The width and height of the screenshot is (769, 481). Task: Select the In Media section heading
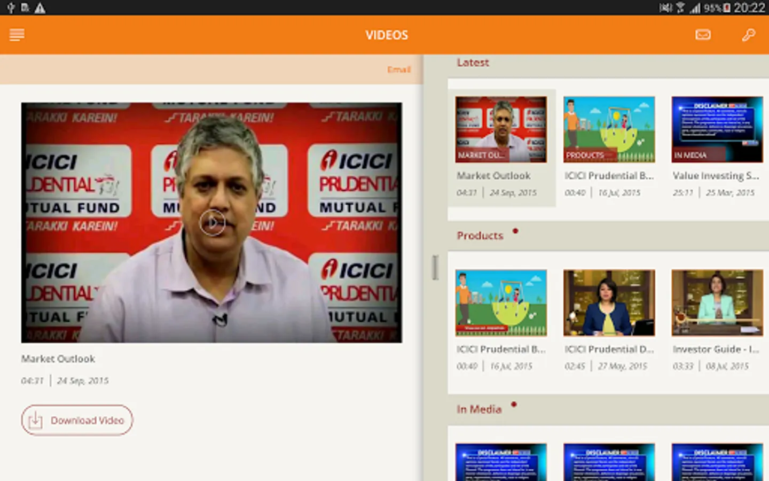479,409
